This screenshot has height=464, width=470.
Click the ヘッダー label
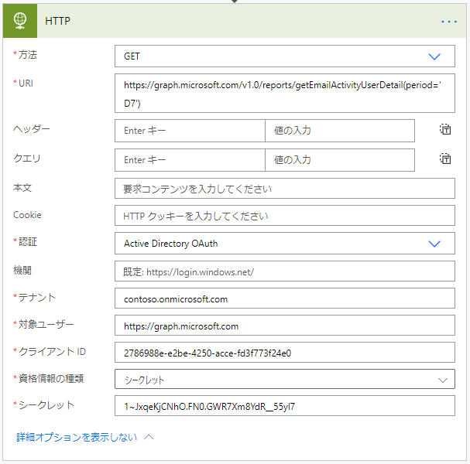coord(32,128)
